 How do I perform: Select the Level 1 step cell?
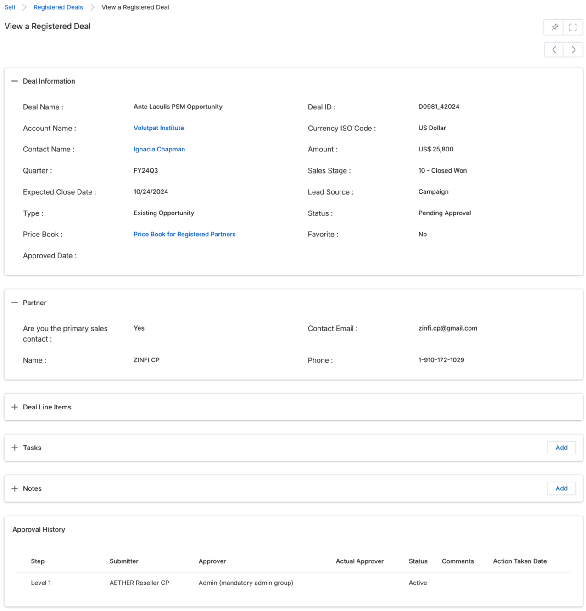click(x=41, y=583)
